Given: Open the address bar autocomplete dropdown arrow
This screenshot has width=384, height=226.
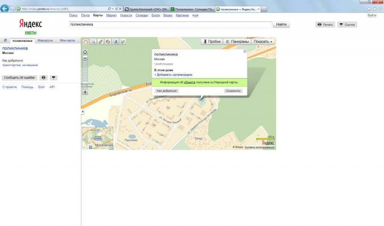Looking at the screenshot, I should point(112,9).
